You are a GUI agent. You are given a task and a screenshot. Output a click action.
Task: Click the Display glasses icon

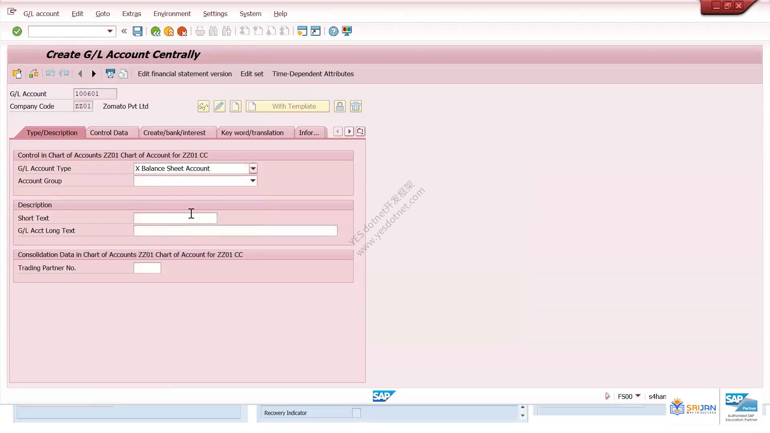203,106
